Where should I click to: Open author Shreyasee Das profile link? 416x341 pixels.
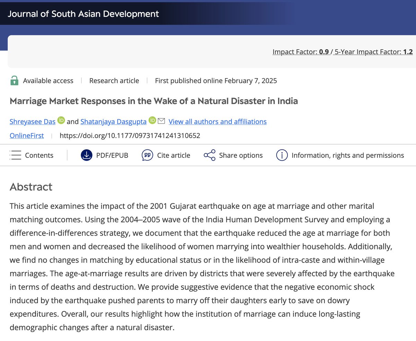coord(33,121)
